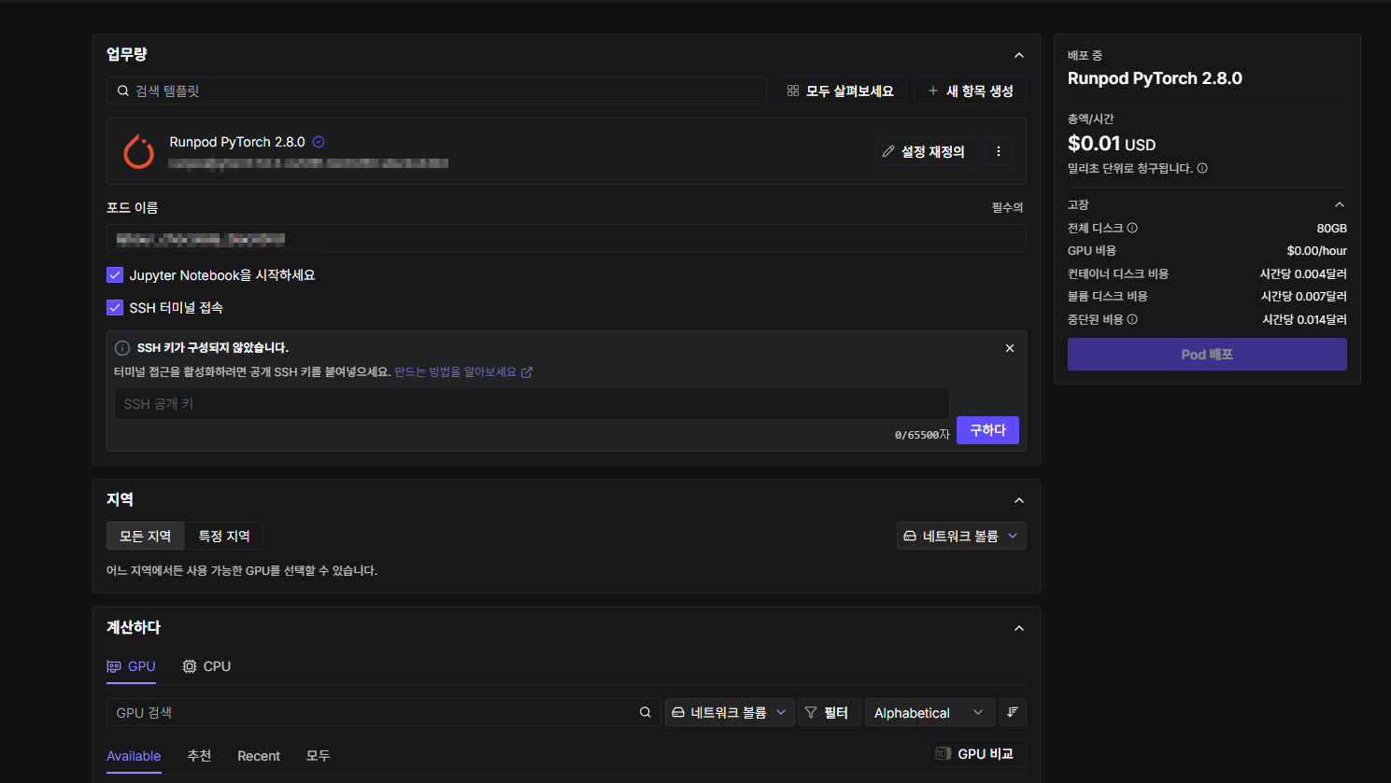Select 모든 지역 region option
This screenshot has height=783, width=1391.
[x=146, y=536]
